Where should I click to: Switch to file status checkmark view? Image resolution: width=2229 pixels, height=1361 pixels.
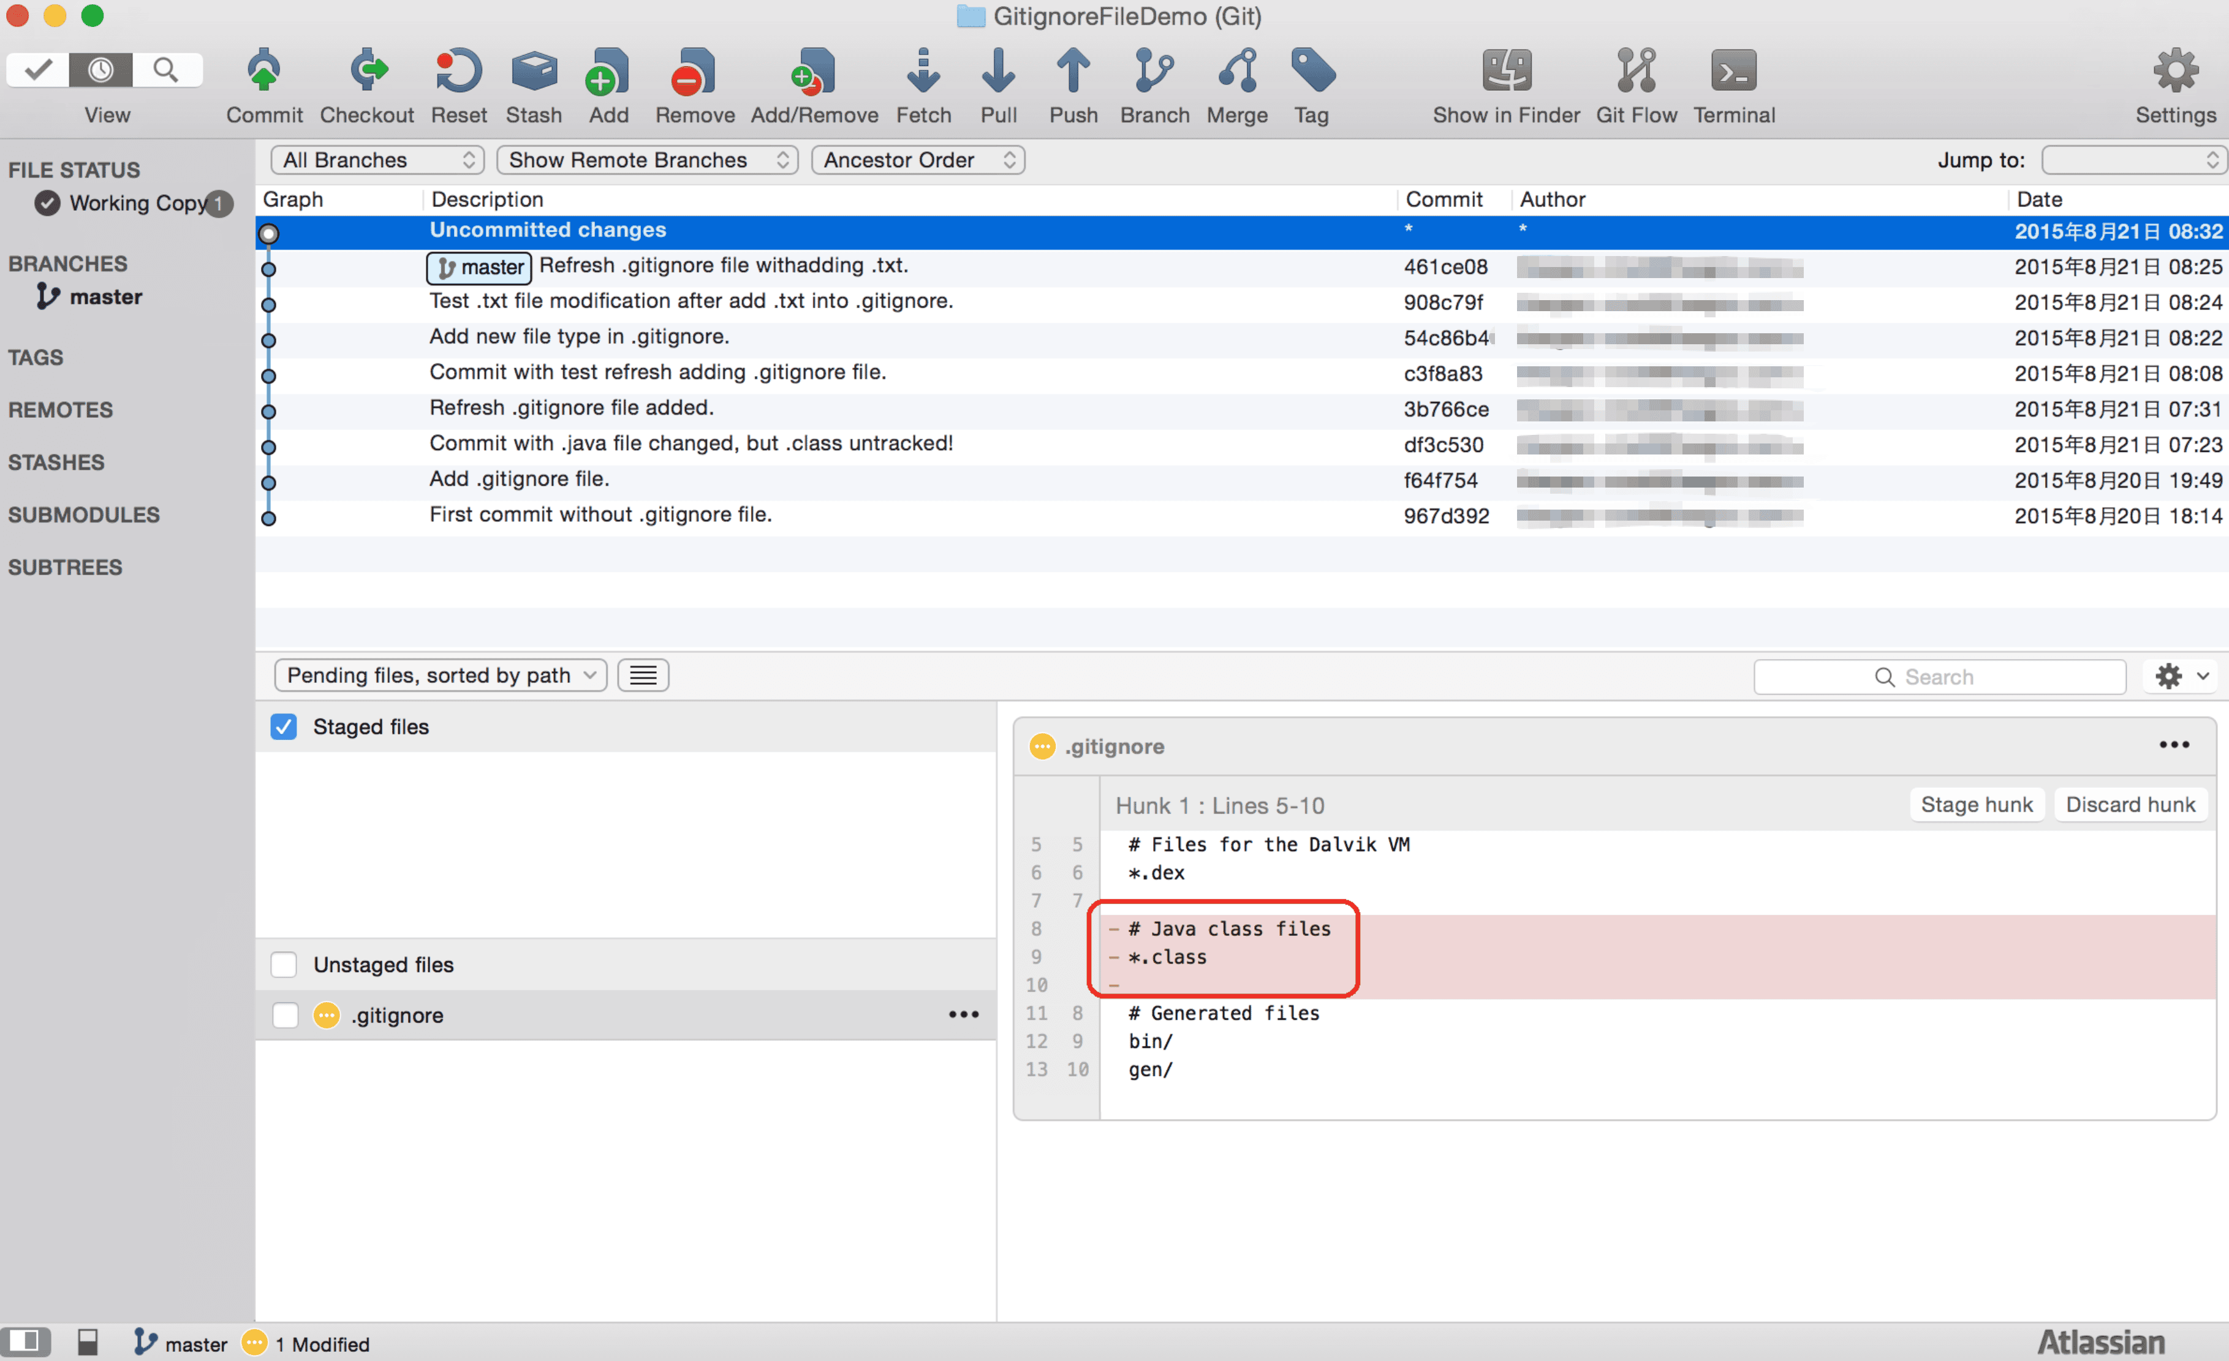(38, 70)
